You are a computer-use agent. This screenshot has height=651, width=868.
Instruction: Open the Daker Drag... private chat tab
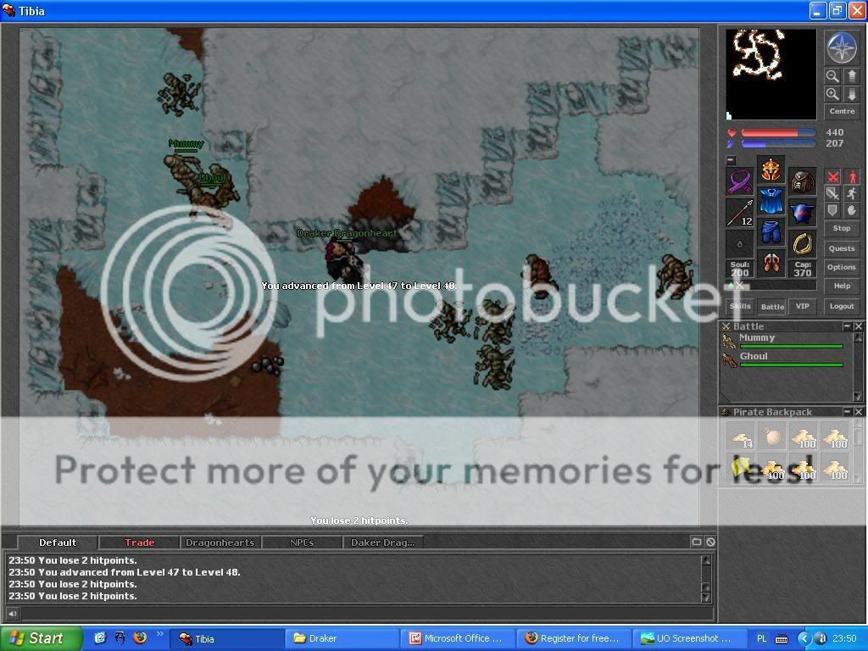(x=382, y=542)
